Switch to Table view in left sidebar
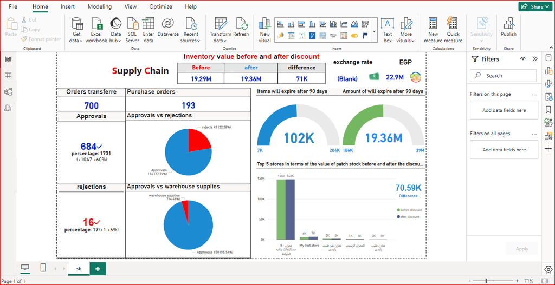This screenshot has height=285, width=555. pos(8,75)
